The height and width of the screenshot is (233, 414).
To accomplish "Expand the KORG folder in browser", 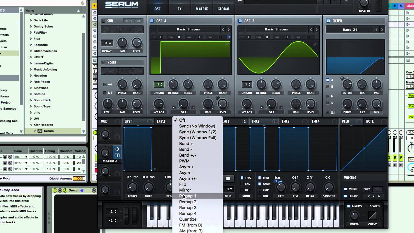I will [31, 57].
